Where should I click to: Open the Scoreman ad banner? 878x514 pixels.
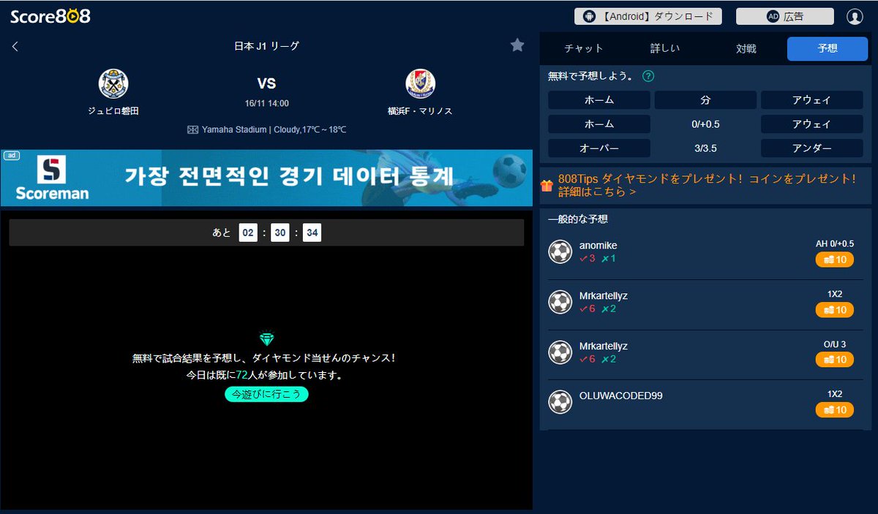tap(266, 178)
